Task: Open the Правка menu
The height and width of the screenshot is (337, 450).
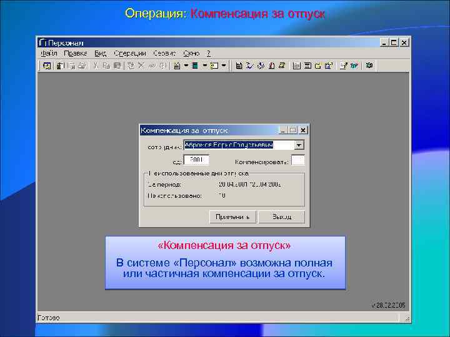Action: [x=76, y=53]
